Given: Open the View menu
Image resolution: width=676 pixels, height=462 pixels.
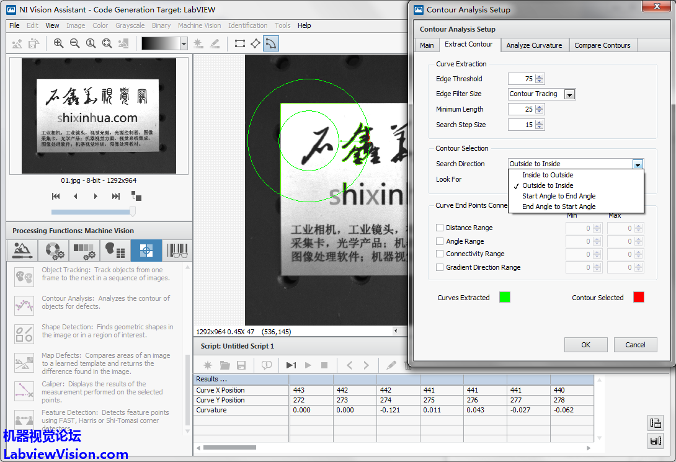Looking at the screenshot, I should tap(52, 25).
